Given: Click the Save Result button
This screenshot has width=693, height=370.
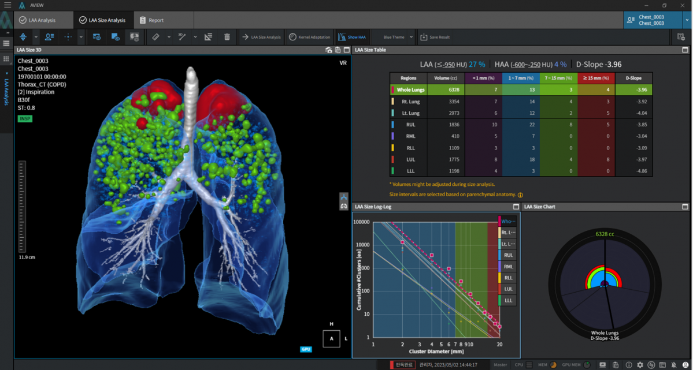Looking at the screenshot, I should (x=435, y=37).
